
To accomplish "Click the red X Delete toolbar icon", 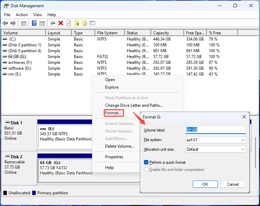I will pos(61,23).
